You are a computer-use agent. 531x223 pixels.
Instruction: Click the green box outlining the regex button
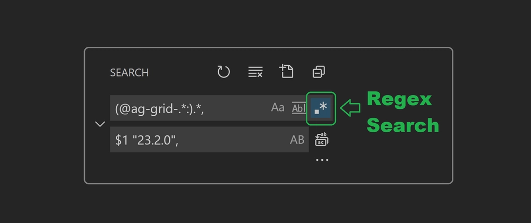pos(321,108)
